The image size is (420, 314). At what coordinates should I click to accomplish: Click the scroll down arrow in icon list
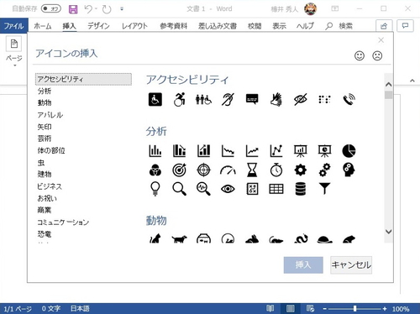[388, 232]
